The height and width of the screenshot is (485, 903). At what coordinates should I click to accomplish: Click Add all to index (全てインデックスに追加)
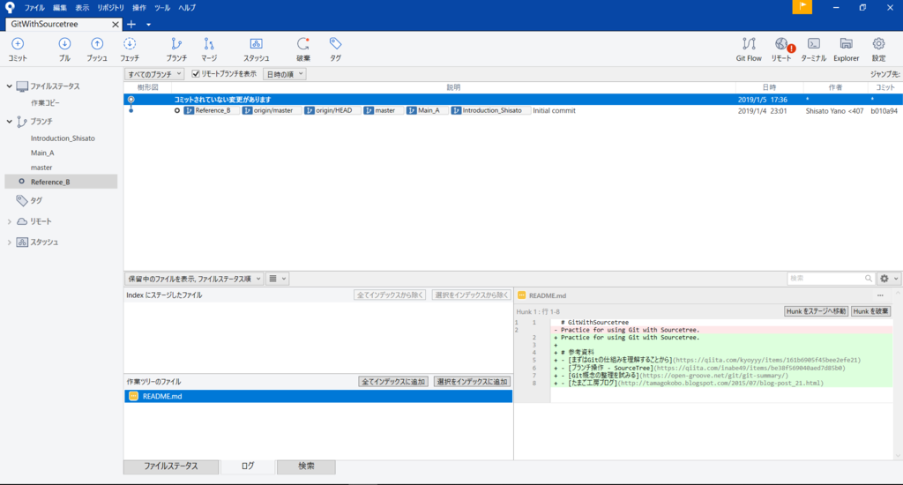393,382
